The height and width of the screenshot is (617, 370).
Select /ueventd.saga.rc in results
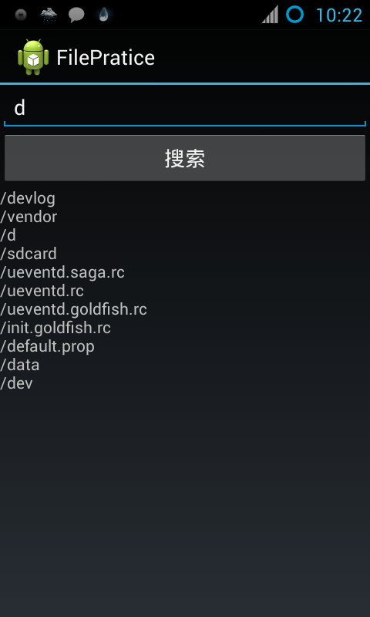[x=62, y=272]
